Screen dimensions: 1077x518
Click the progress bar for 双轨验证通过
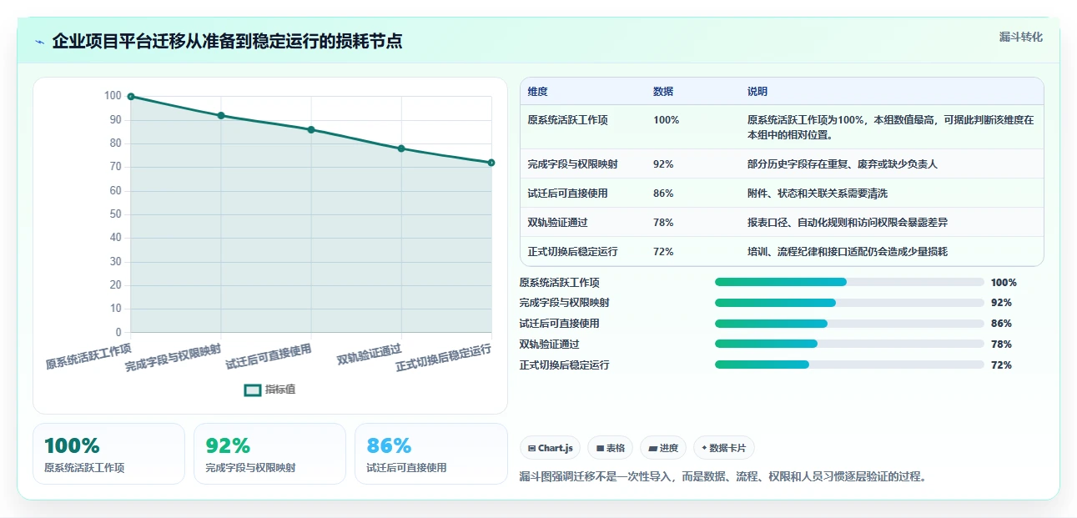[849, 344]
